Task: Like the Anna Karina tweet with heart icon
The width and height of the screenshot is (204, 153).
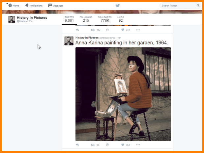Action: (123, 145)
